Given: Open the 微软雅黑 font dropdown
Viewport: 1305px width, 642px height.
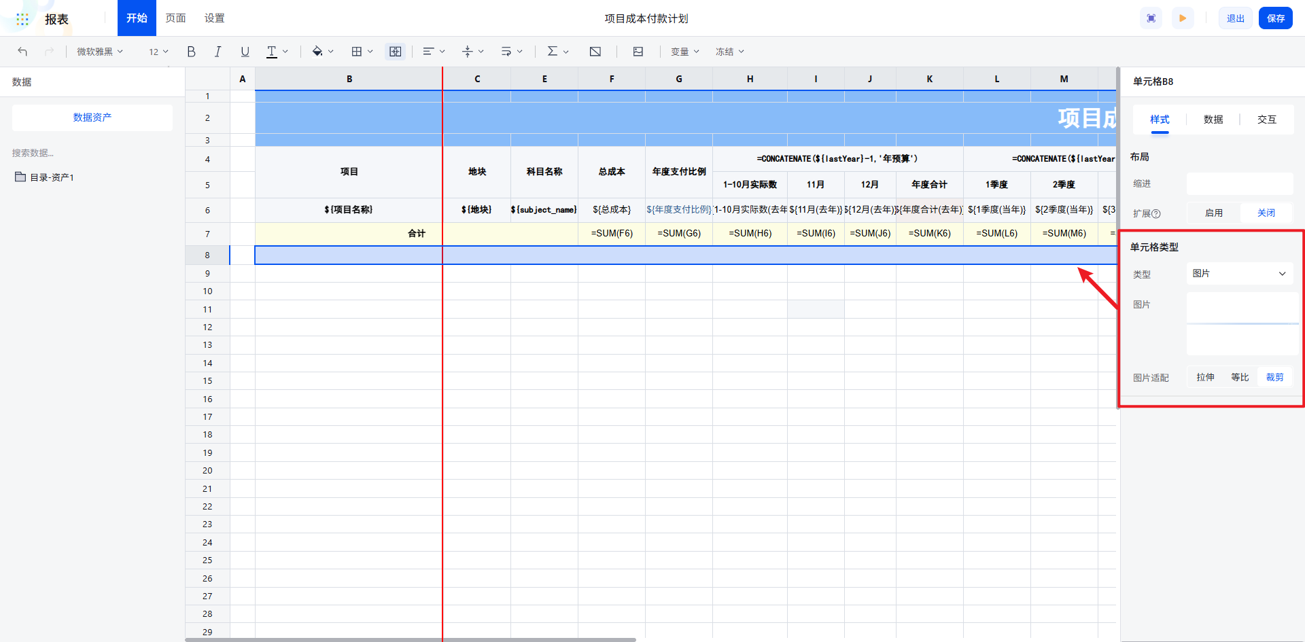Looking at the screenshot, I should click(100, 52).
